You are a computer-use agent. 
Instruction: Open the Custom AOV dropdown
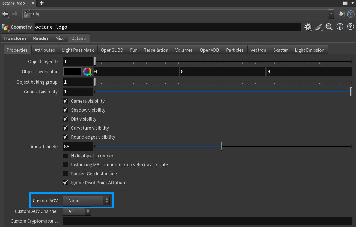[x=86, y=201]
